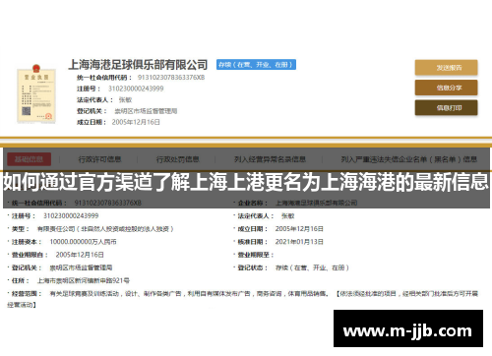Image resolution: width=492 pixels, height=356 pixels.
Task: Click the 类型 field label
Action: click(20, 229)
